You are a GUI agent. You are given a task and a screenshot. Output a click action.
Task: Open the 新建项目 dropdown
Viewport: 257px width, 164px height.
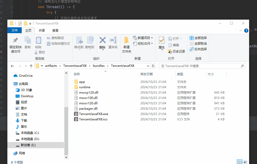point(143,38)
